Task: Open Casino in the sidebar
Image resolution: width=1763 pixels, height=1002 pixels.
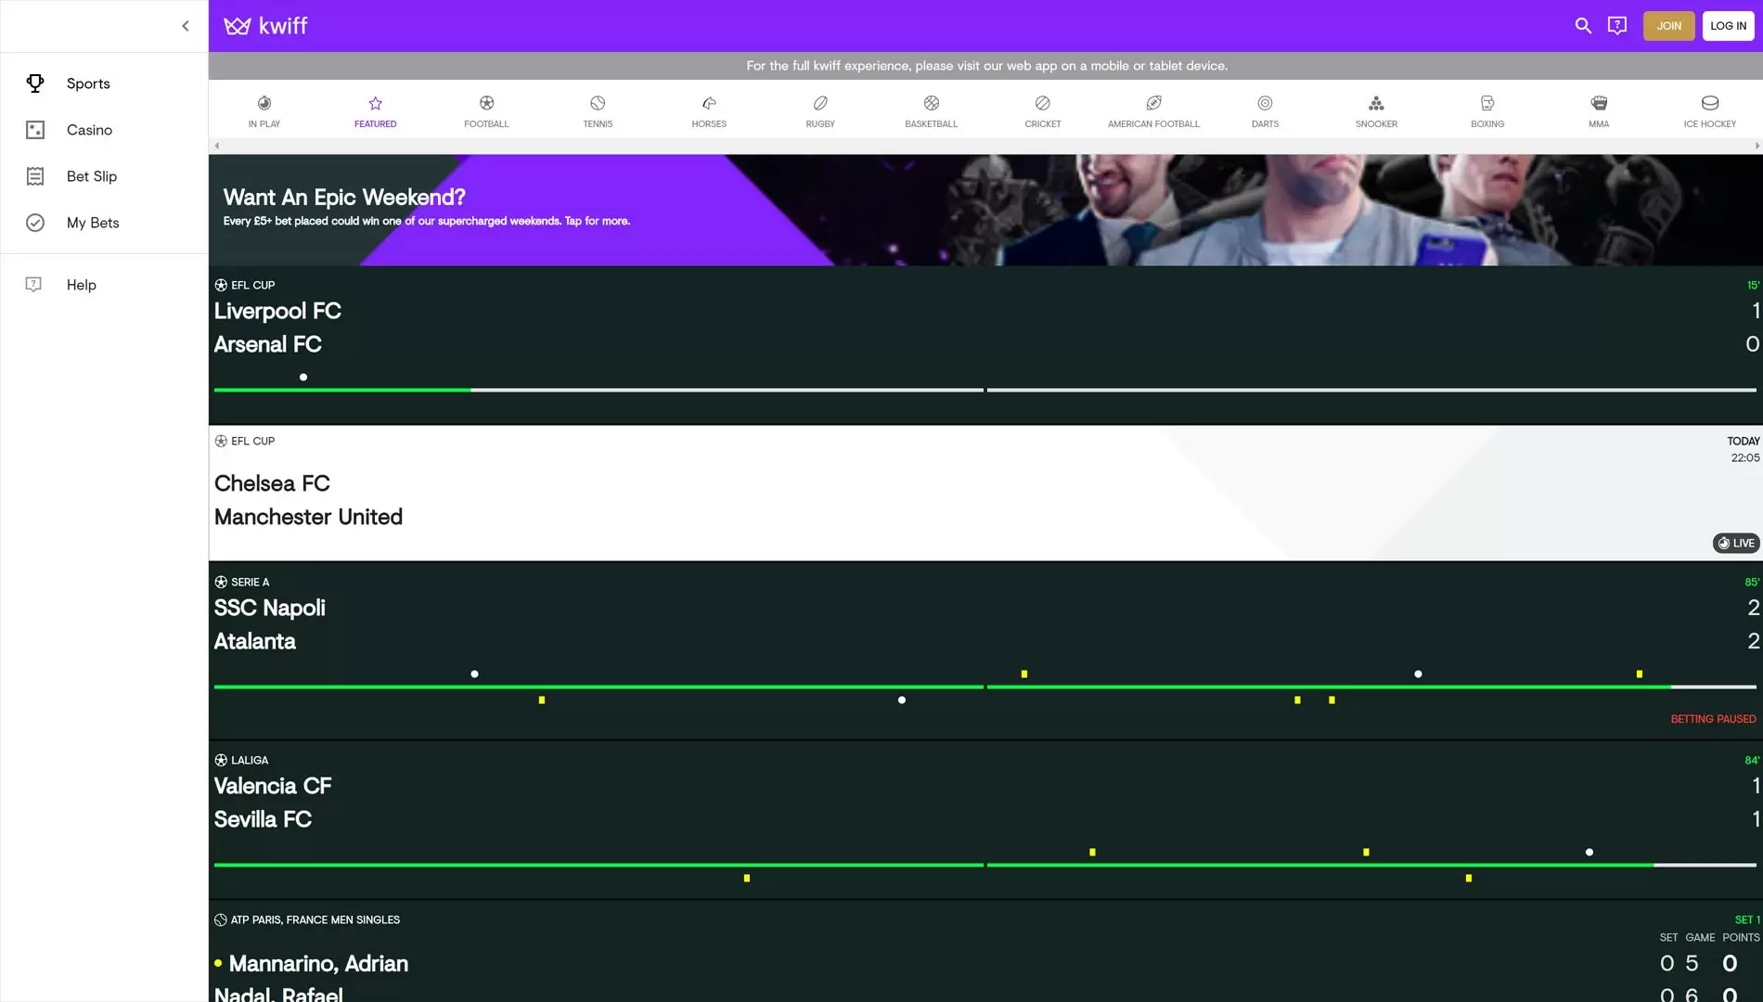Action: (104, 130)
